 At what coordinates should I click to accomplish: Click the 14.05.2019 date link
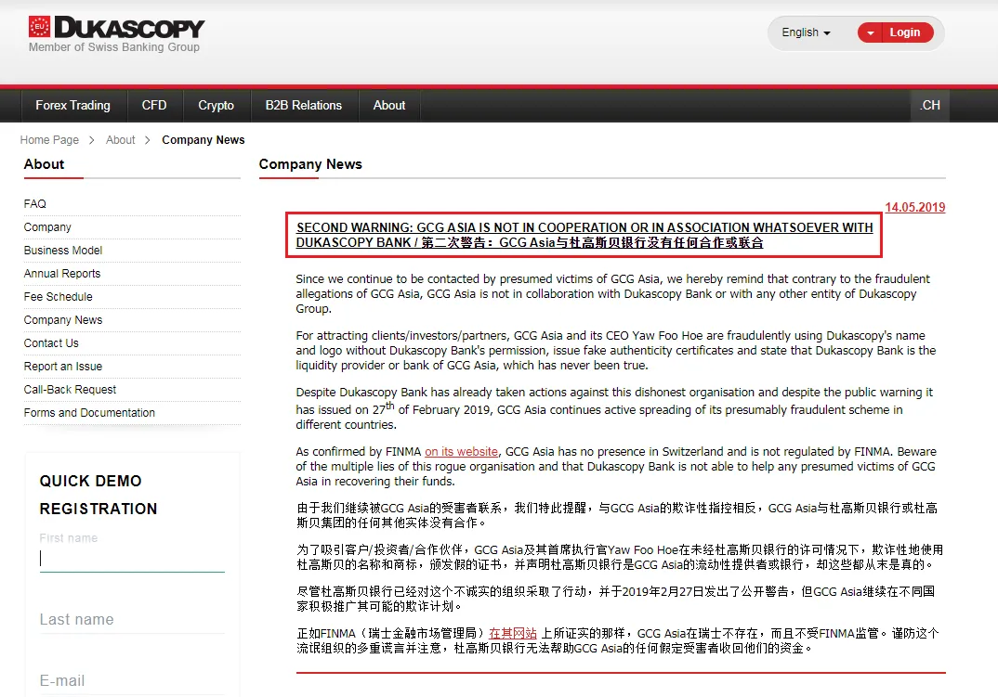coord(914,207)
